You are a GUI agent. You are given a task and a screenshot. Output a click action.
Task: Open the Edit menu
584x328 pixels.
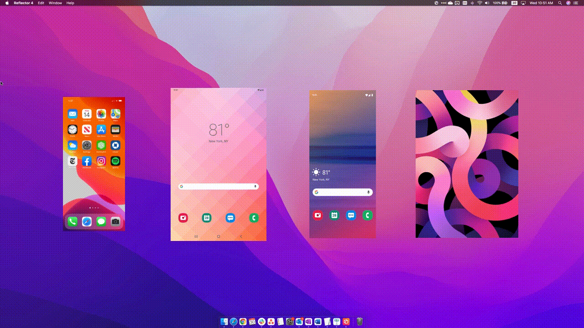[41, 3]
